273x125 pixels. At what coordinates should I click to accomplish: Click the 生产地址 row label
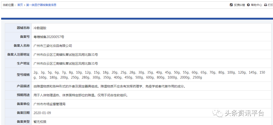coord(23,64)
